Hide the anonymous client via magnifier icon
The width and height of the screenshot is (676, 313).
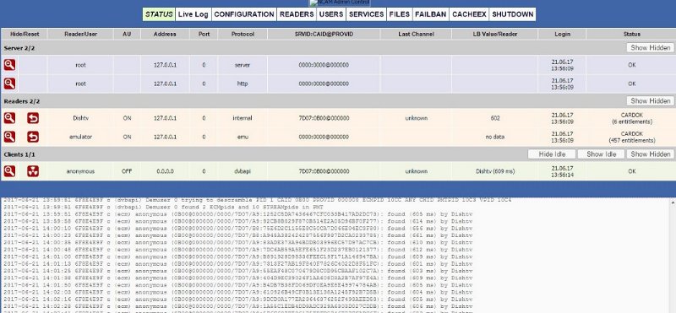pos(9,171)
